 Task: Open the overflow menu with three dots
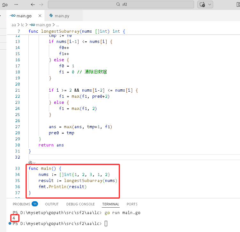click(16, 4)
